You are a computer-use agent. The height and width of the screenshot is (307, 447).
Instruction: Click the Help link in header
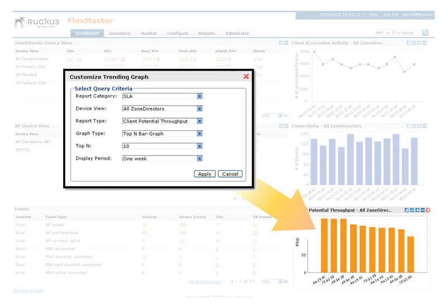[x=373, y=15]
